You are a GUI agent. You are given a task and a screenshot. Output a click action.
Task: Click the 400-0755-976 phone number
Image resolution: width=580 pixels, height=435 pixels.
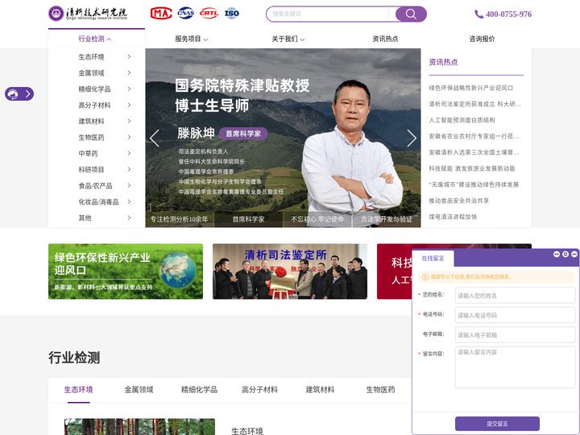(x=508, y=14)
